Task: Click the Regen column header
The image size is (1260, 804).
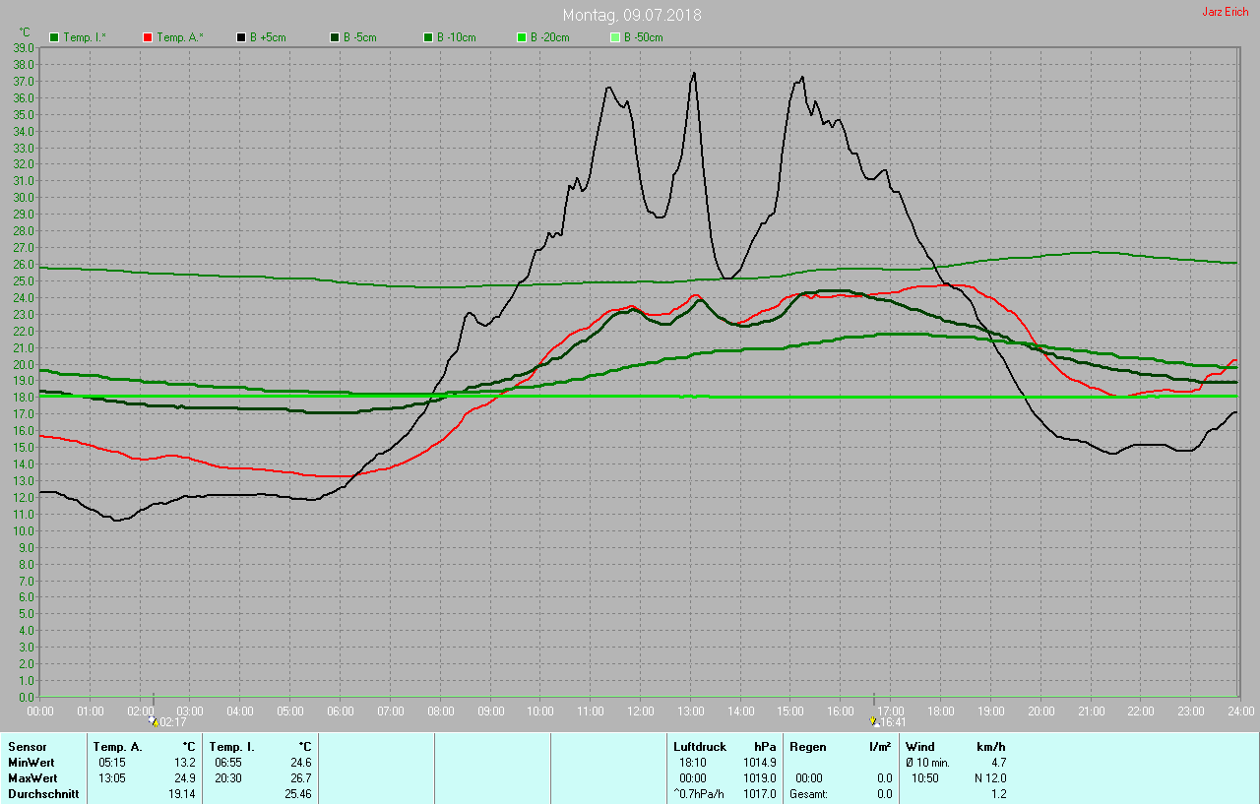Action: click(807, 747)
